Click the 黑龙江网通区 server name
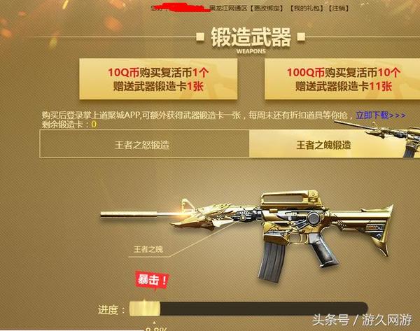The image size is (420, 331). tap(227, 8)
